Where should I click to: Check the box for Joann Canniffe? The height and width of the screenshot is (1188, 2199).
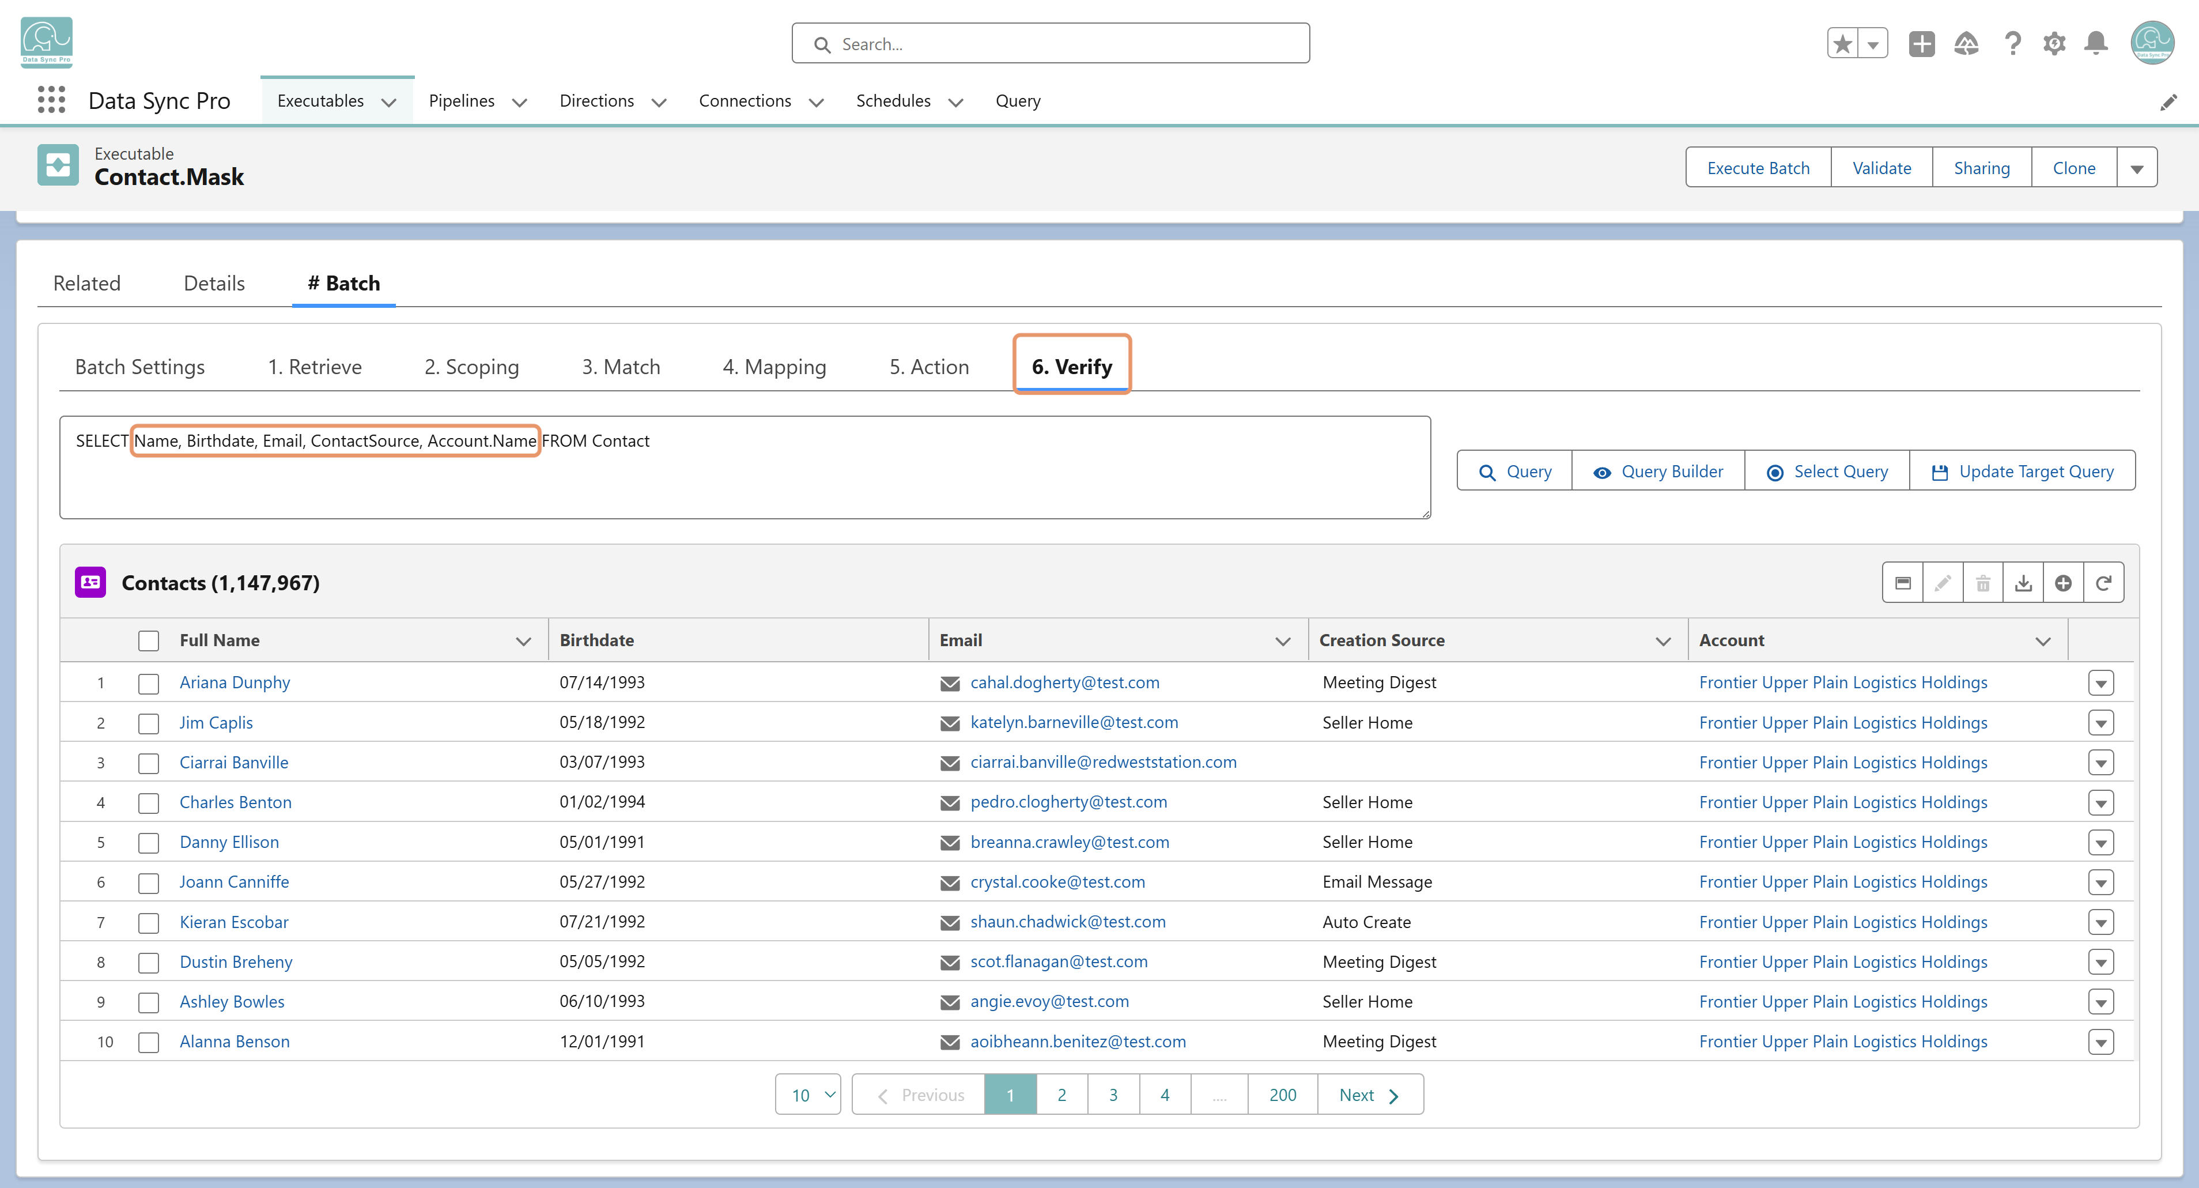coord(149,882)
